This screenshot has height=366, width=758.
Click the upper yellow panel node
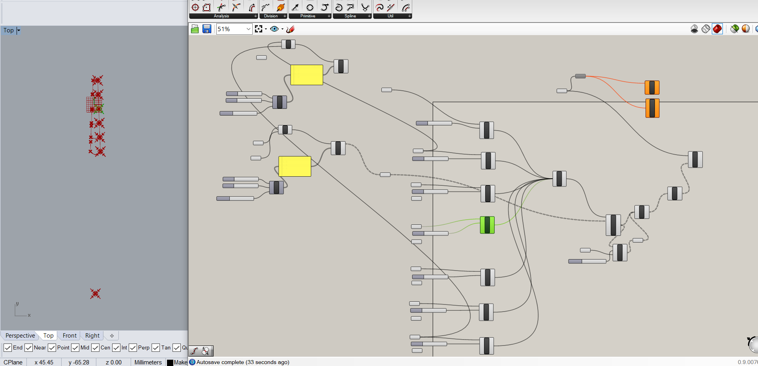pos(307,75)
